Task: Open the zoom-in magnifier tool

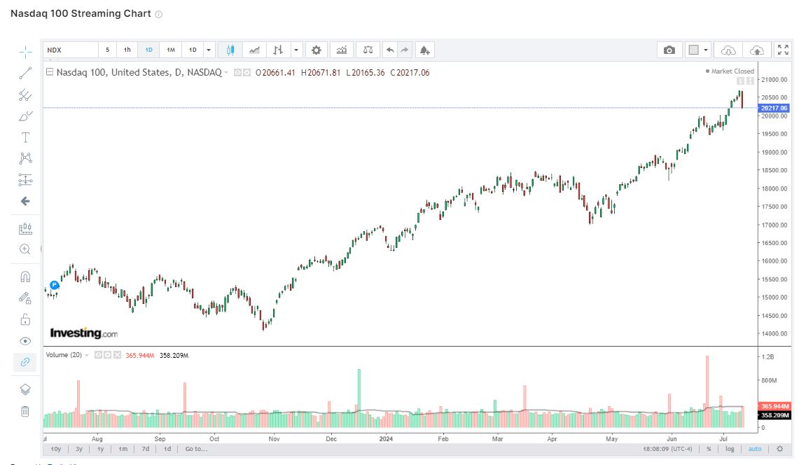Action: [25, 249]
